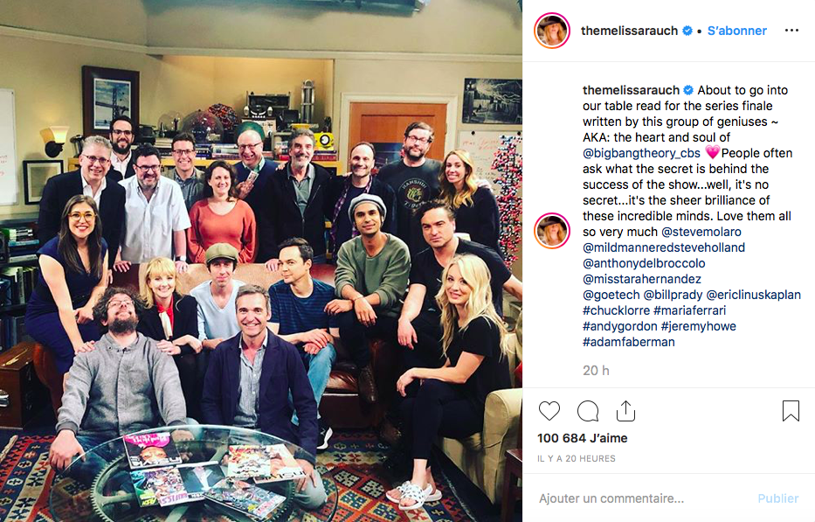Click the avatar next to the caption
The width and height of the screenshot is (815, 522).
pyautogui.click(x=552, y=231)
